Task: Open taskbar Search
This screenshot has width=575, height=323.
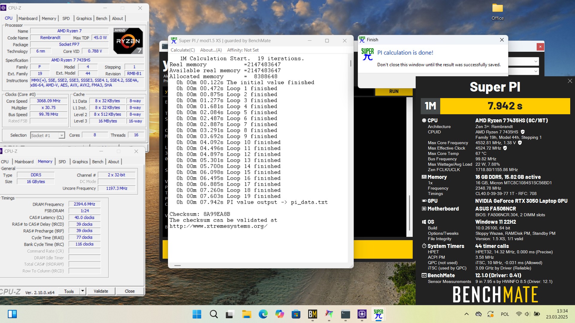Action: [214, 314]
